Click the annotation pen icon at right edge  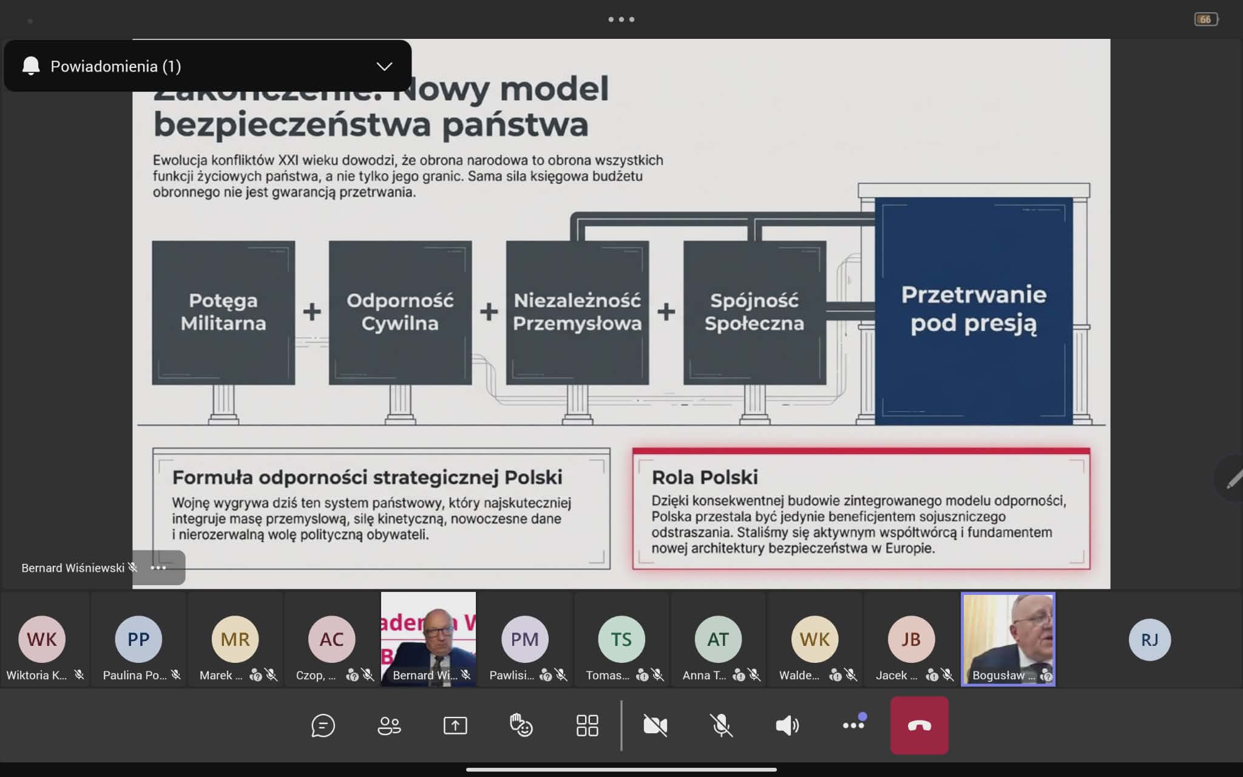point(1233,480)
